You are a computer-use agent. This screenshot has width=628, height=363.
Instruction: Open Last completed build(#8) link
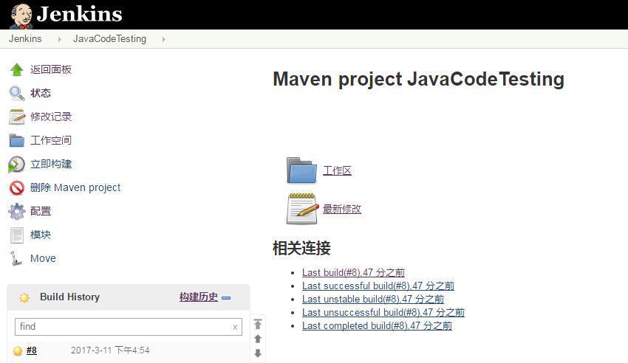tap(377, 326)
